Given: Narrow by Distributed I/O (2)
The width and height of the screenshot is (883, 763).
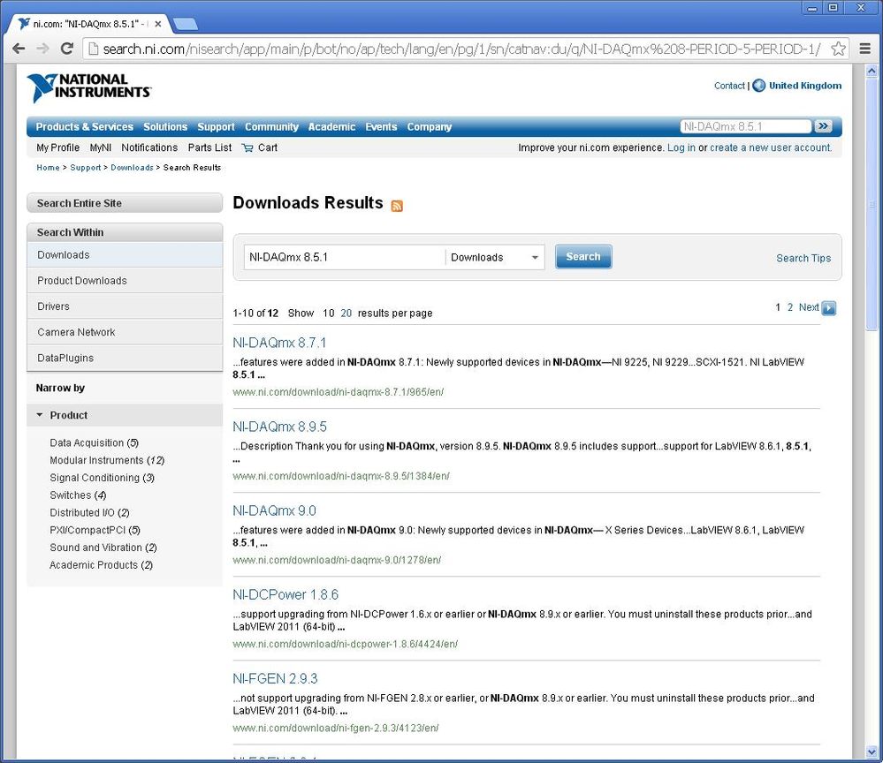Looking at the screenshot, I should [x=89, y=512].
